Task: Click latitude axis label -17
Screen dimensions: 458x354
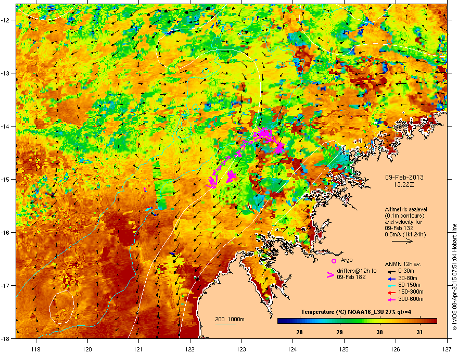Action: [6, 286]
